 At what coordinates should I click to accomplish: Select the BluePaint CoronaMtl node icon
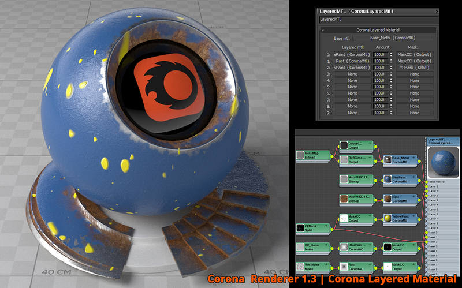pos(388,179)
